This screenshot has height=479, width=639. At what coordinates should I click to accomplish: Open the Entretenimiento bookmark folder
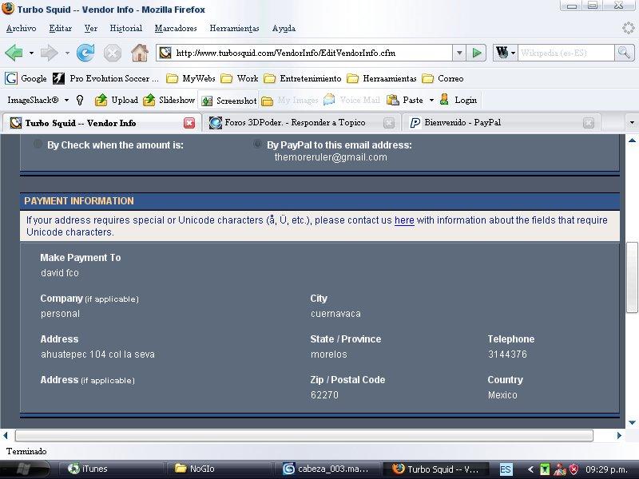(303, 78)
